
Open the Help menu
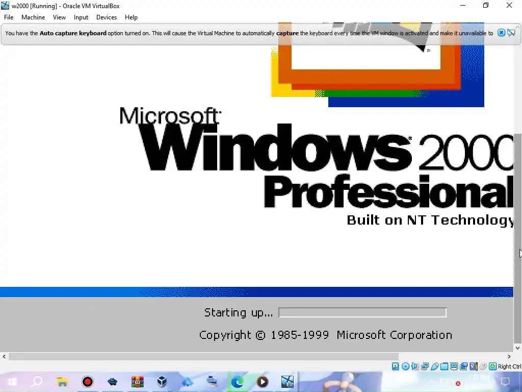click(131, 17)
